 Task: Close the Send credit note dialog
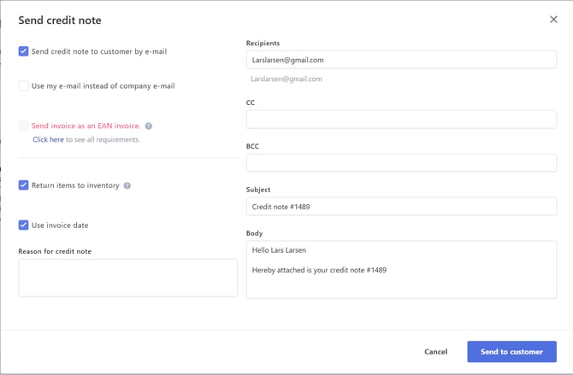[553, 20]
